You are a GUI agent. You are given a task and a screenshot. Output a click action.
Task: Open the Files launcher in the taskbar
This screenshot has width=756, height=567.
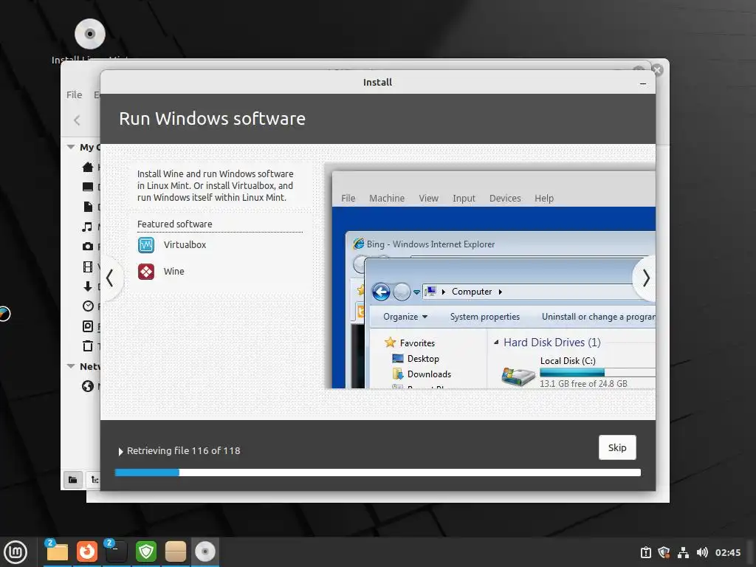[58, 551]
